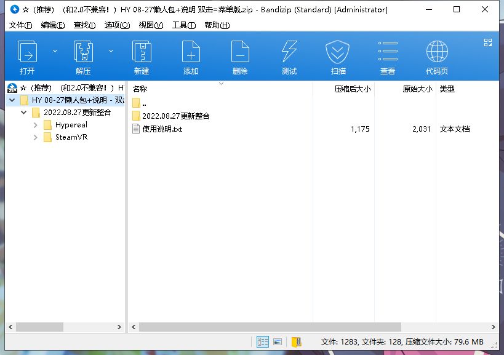The width and height of the screenshot is (504, 355).
Task: Click the tree panel scroll-left arrow
Action: click(10, 327)
